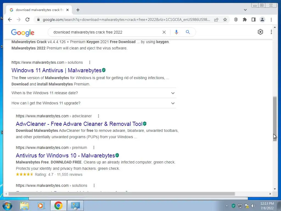Click the browser forward arrow
The height and width of the screenshot is (211, 281).
pos(19,20)
